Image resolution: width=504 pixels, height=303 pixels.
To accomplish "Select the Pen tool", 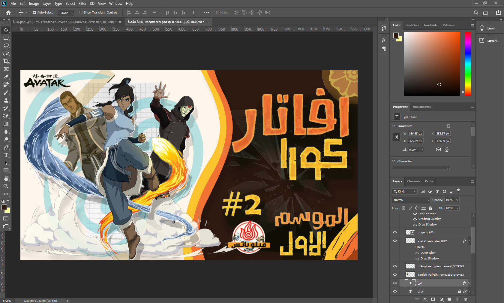I will (x=6, y=147).
